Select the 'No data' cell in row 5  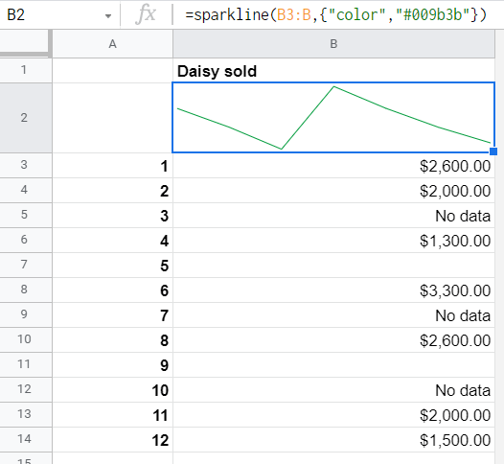[x=333, y=215]
